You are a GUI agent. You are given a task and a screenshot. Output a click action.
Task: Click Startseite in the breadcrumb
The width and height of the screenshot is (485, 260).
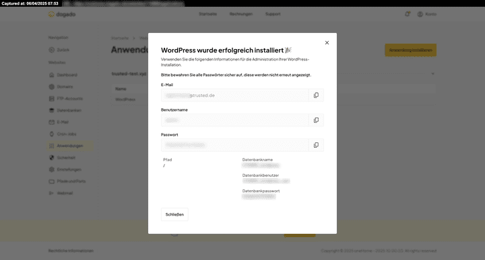tap(120, 38)
